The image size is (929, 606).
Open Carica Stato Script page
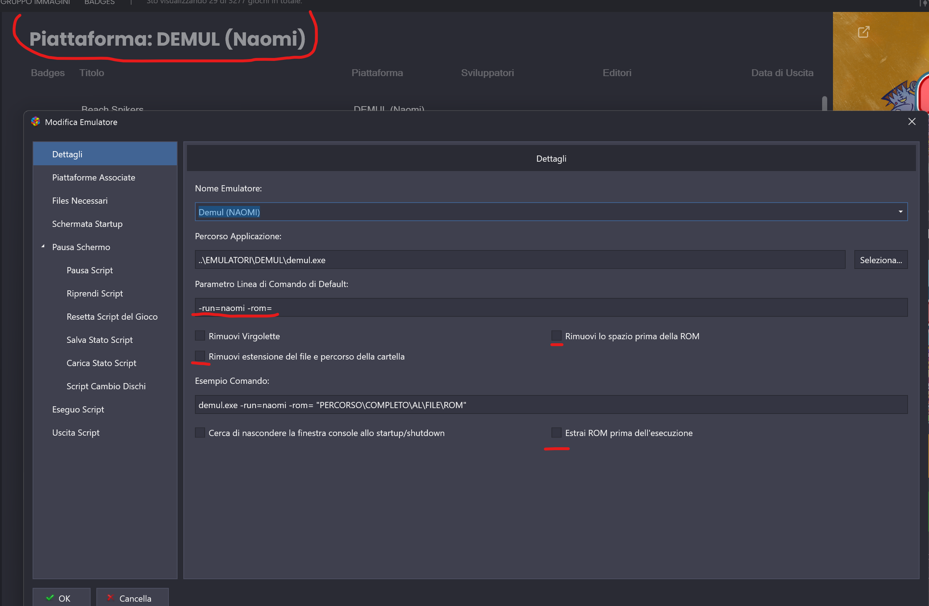pyautogui.click(x=105, y=363)
